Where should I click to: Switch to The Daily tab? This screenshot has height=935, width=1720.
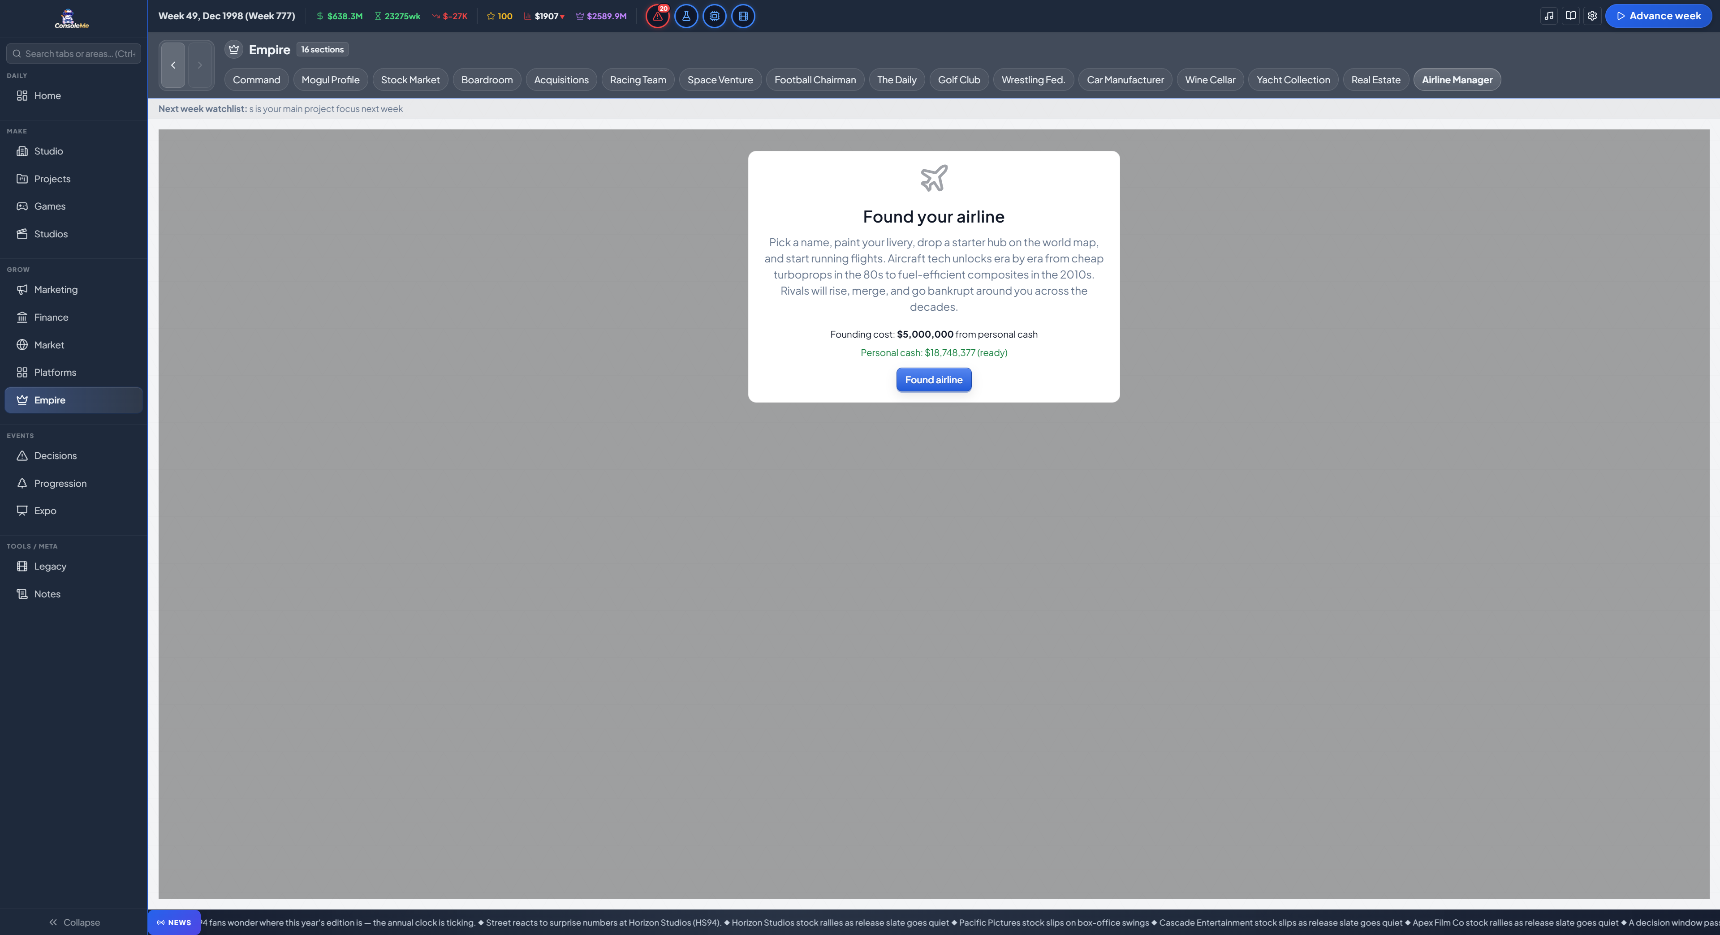897,79
